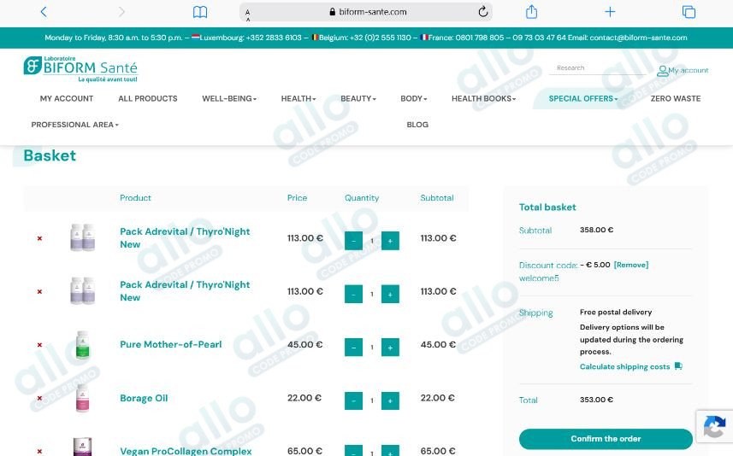The height and width of the screenshot is (456, 733).
Task: Click the Free postal delivery text
Action: pyautogui.click(x=616, y=312)
